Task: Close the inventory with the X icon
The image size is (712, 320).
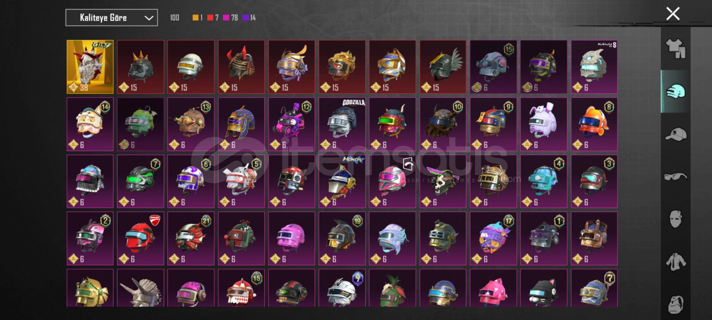Action: 673,14
